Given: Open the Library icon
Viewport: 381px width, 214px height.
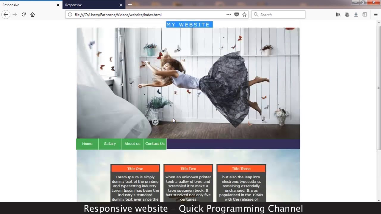Looking at the screenshot, I should 338,15.
